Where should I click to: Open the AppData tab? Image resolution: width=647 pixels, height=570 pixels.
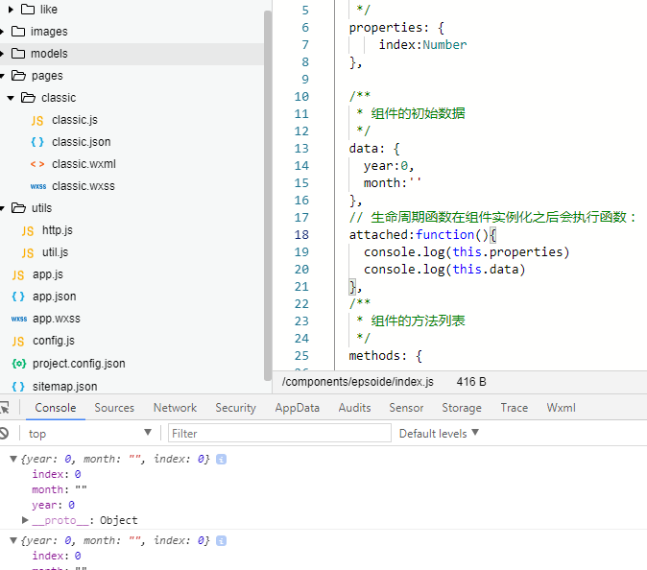click(297, 408)
